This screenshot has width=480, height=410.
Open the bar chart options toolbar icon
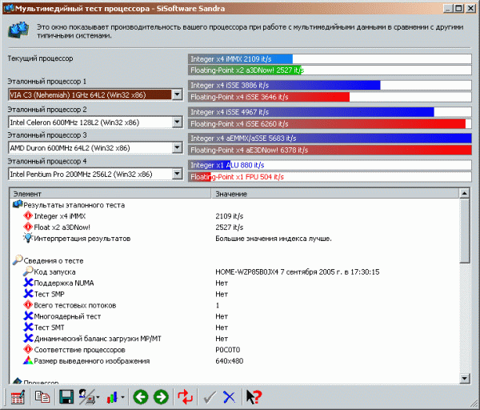(112, 397)
